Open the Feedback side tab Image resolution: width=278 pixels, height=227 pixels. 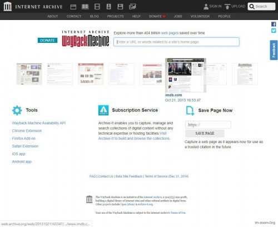[x=274, y=50]
